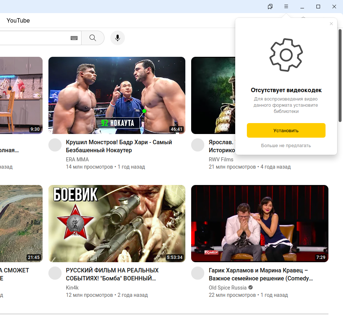
Task: Open the Ярослав forest film thumbnail
Action: tap(213, 95)
